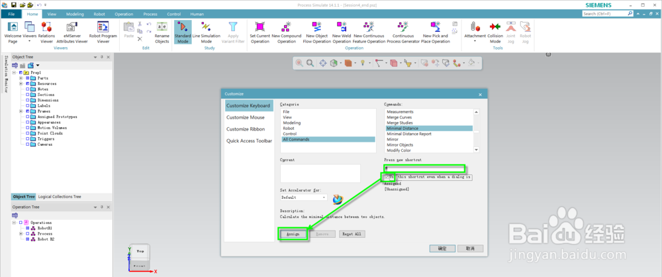Viewport: 662px width, 277px height.
Task: Open the Object Tree panel options arrow
Action: click(x=95, y=57)
